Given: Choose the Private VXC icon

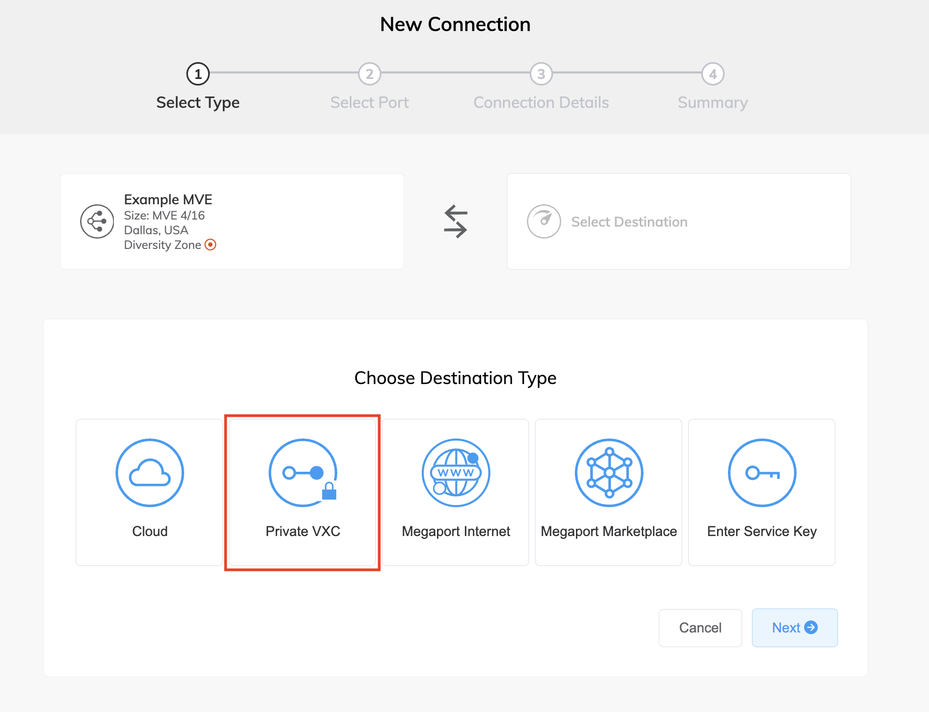Looking at the screenshot, I should (303, 473).
